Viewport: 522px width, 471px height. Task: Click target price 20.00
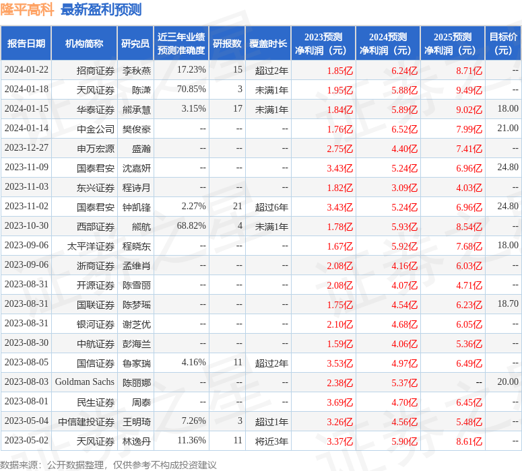point(508,382)
